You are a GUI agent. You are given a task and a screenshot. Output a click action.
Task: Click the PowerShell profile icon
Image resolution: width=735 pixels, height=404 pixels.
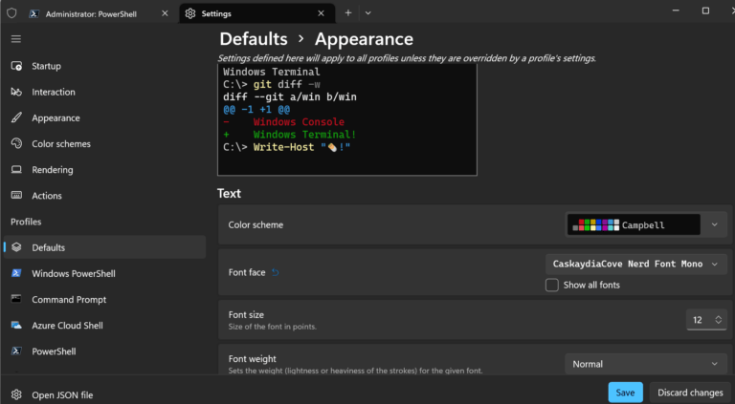[16, 351]
